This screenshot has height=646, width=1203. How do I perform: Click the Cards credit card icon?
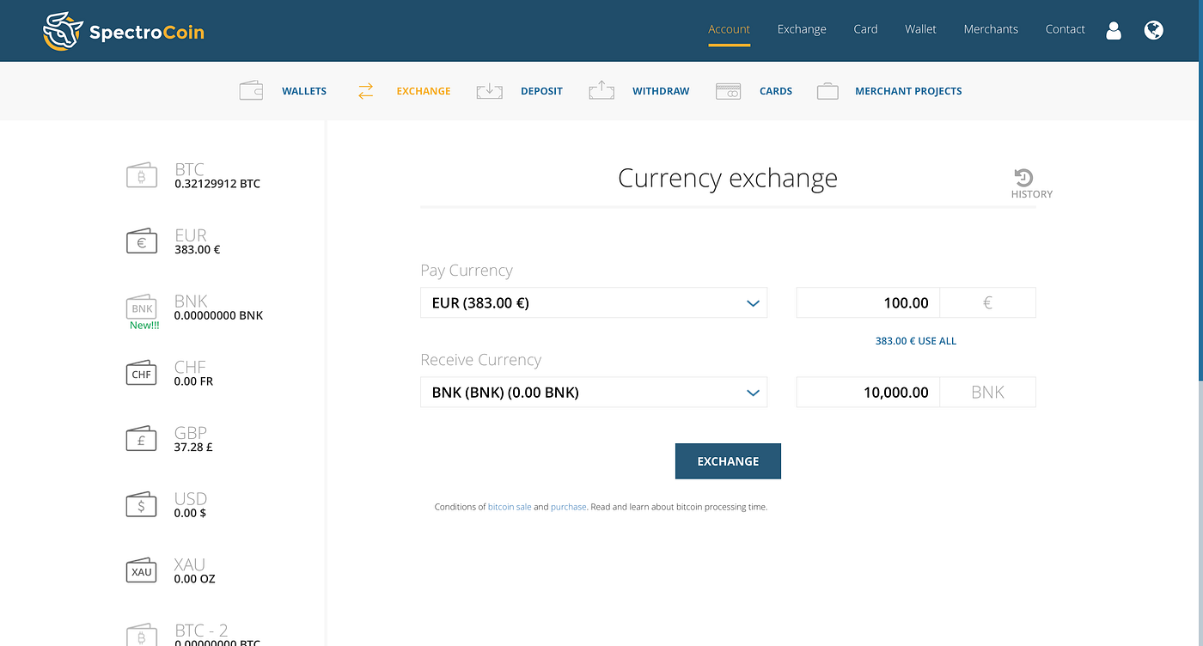729,90
